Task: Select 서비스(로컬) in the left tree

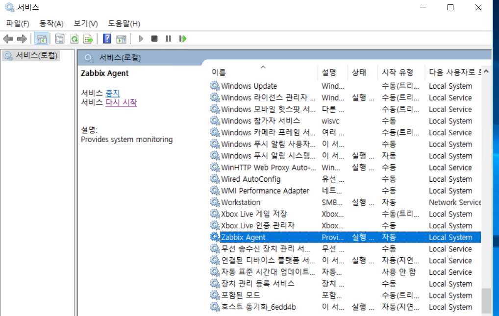Action: 30,56
